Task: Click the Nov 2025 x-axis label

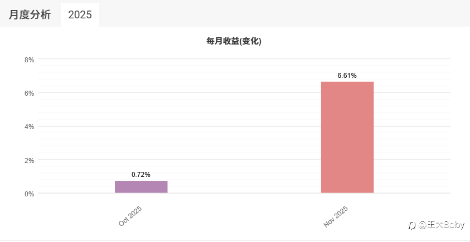Action: coord(336,216)
